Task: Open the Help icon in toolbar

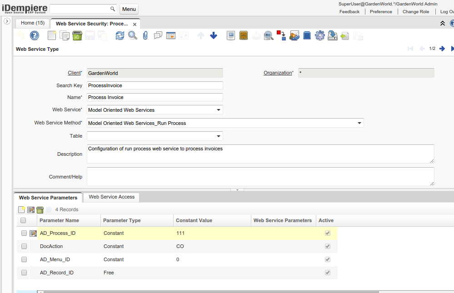Action: point(35,35)
